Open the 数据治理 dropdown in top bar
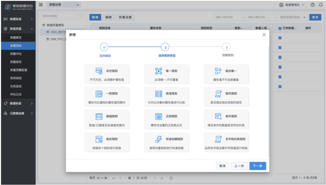 click(x=64, y=5)
